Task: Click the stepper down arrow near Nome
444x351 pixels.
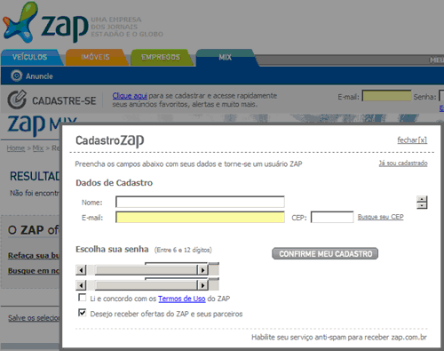Action: click(422, 205)
